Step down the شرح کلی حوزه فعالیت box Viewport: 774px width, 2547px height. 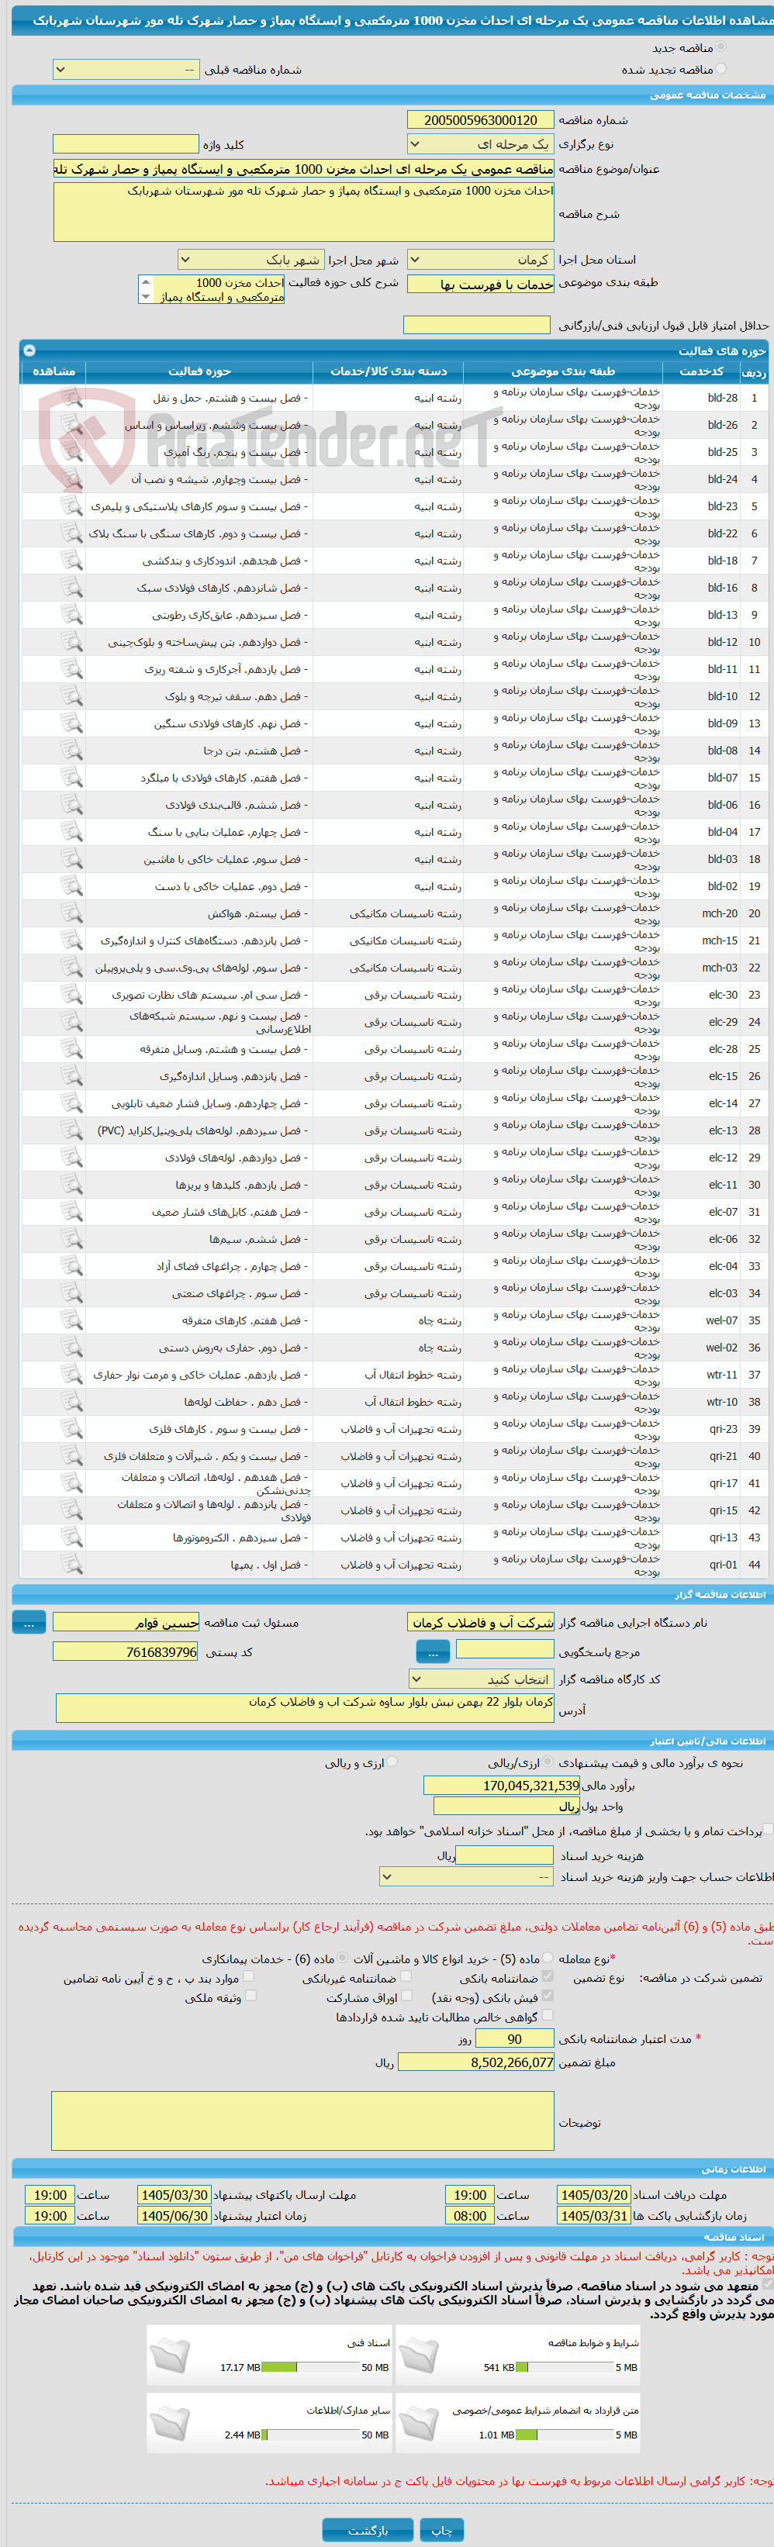pos(145,295)
